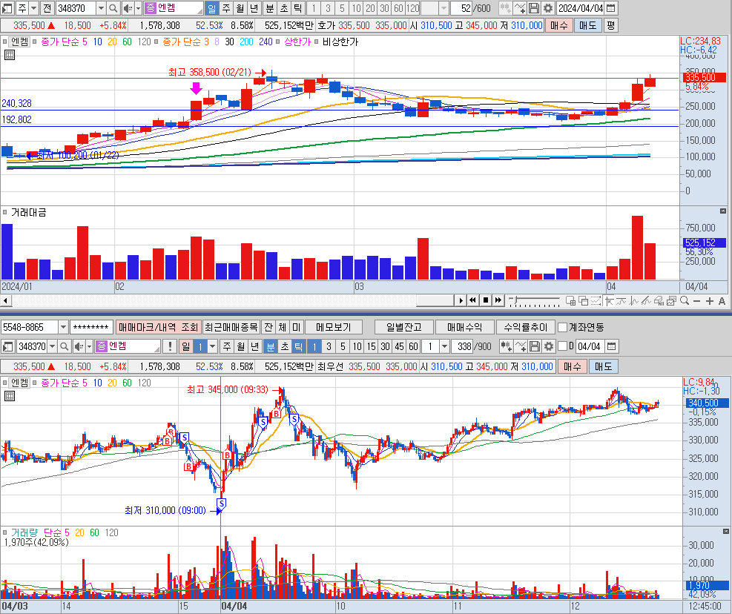The image size is (732, 614).
Task: Select 년 (yearly) period tab top chart
Action: (x=254, y=8)
